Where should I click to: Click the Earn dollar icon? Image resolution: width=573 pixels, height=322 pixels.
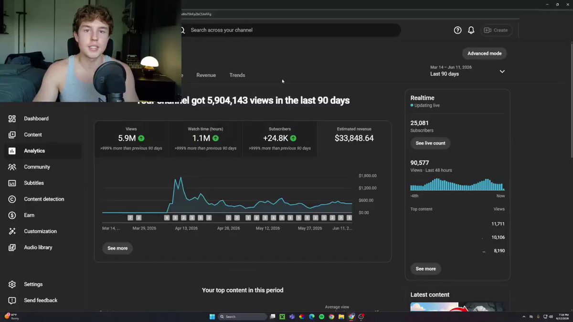click(x=12, y=215)
